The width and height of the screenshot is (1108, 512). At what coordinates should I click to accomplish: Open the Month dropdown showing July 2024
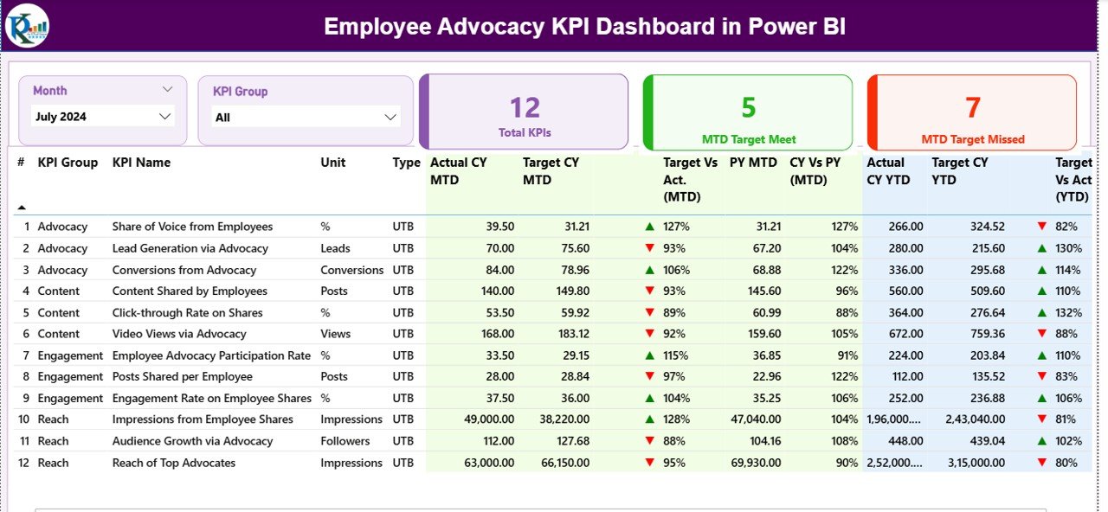[164, 116]
